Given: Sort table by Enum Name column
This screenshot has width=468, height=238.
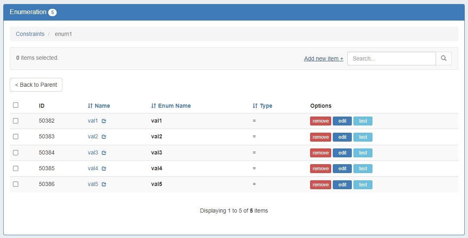Looking at the screenshot, I should 171,106.
